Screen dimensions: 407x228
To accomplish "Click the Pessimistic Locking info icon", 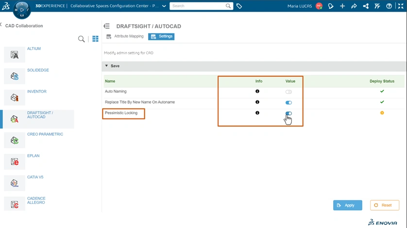I will [257, 113].
